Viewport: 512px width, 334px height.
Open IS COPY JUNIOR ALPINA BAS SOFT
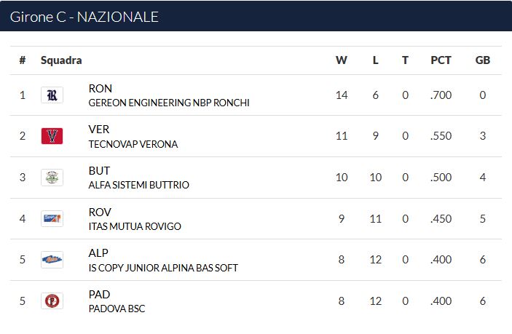pyautogui.click(x=163, y=268)
